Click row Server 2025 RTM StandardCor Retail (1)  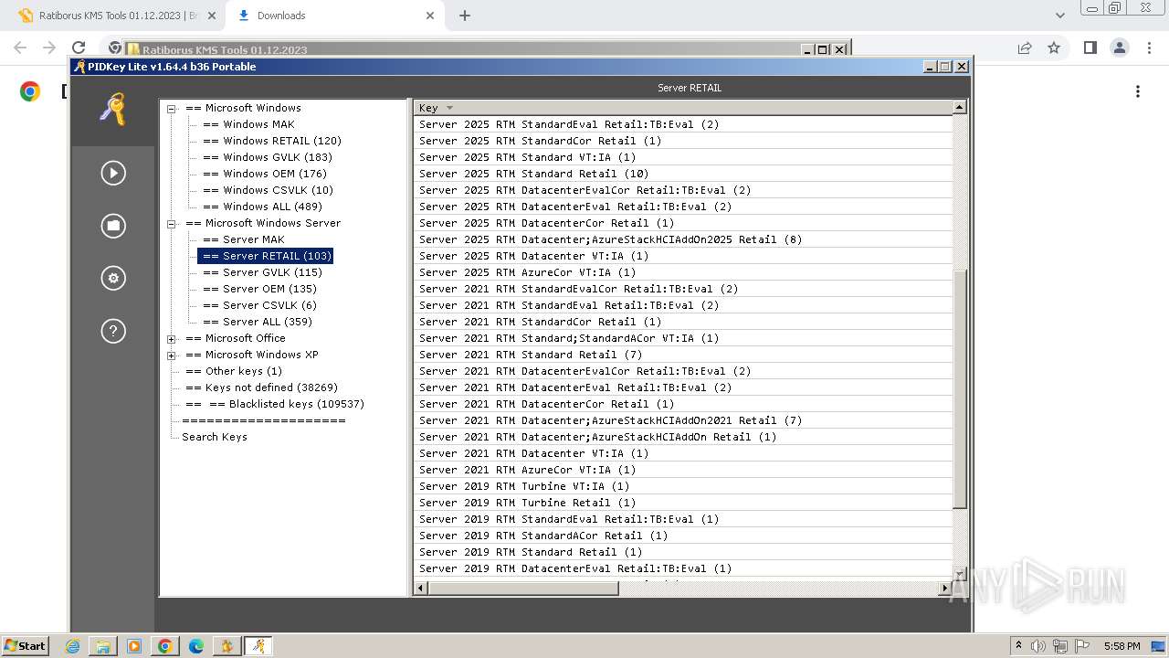[683, 141]
